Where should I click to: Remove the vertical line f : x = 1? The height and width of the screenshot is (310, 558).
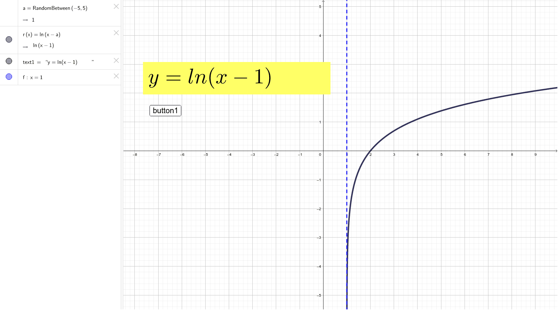click(x=116, y=76)
